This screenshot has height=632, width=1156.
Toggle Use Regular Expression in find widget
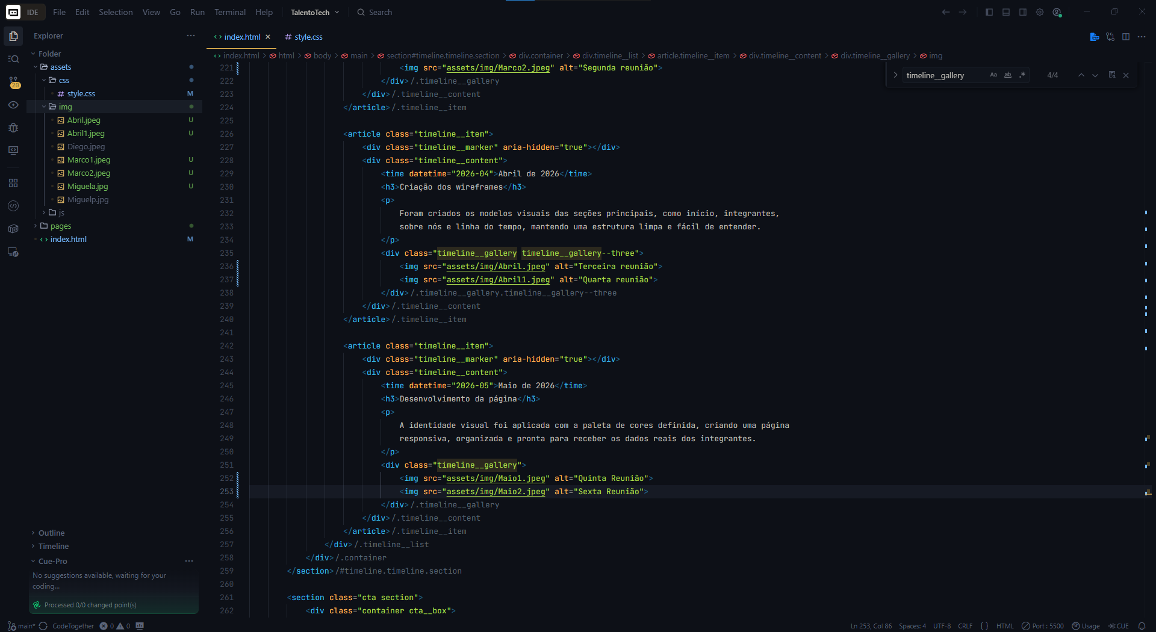point(1022,75)
